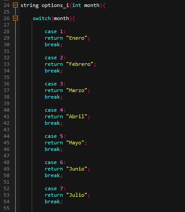Click 'break;' on line 30
Image resolution: width=185 pixels, height=212 pixels.
tap(54, 44)
